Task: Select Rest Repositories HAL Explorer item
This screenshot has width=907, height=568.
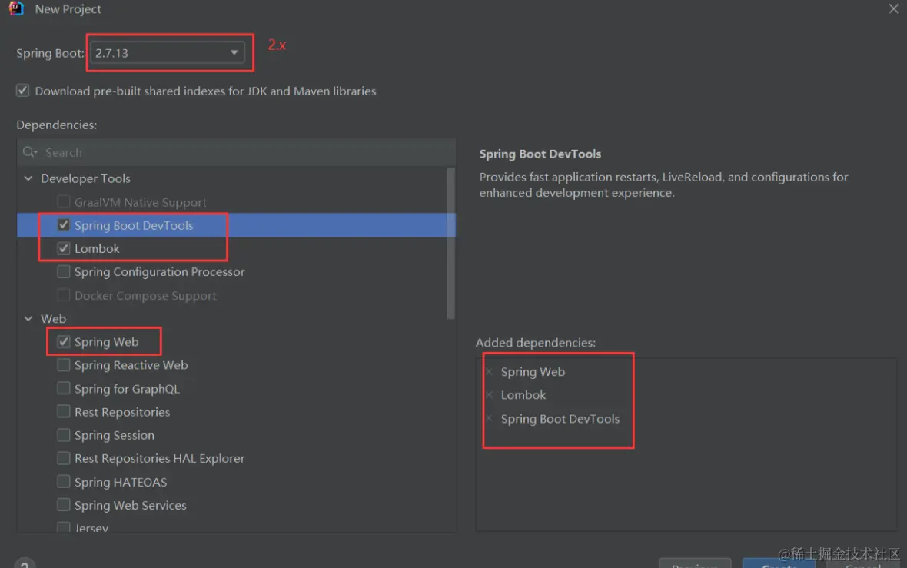Action: point(159,459)
